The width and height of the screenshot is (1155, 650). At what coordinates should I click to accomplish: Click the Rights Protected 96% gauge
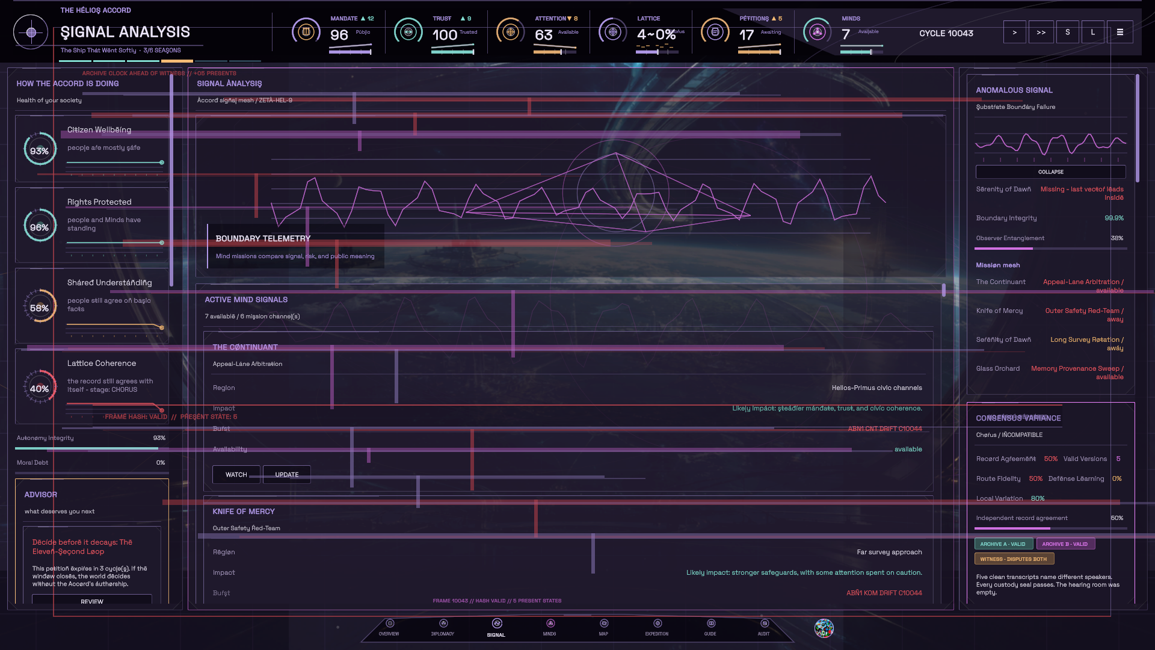40,226
